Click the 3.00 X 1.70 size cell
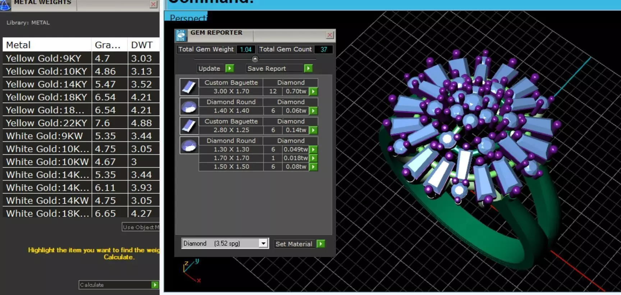Image resolution: width=621 pixels, height=295 pixels. click(231, 91)
